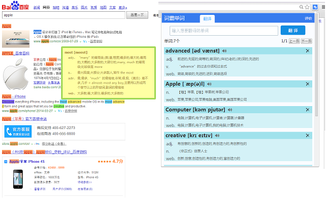Click the 查看评测 link under iPhone 4S
Viewport: 326px width, 204px height.
pyautogui.click(x=40, y=189)
